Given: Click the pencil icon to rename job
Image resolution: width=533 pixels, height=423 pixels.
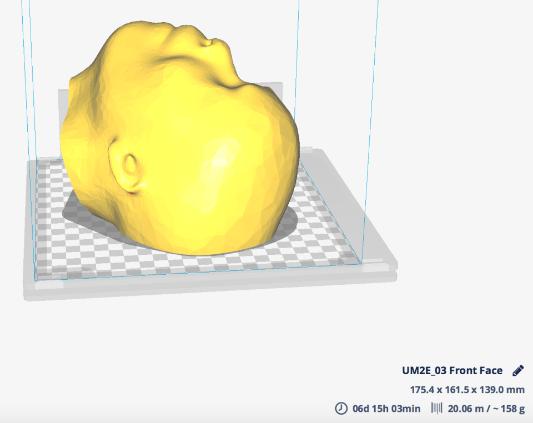Looking at the screenshot, I should pyautogui.click(x=518, y=371).
